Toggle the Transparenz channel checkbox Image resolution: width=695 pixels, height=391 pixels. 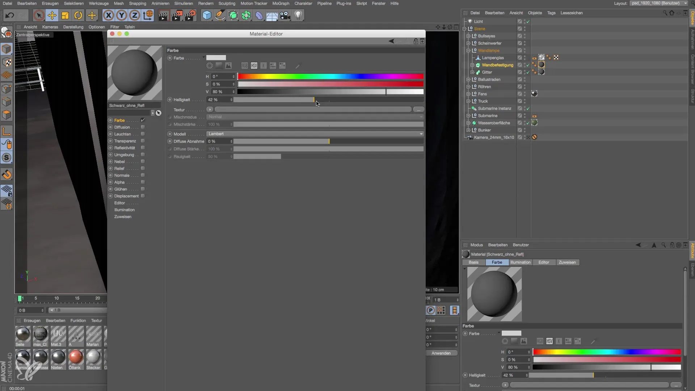coord(143,141)
